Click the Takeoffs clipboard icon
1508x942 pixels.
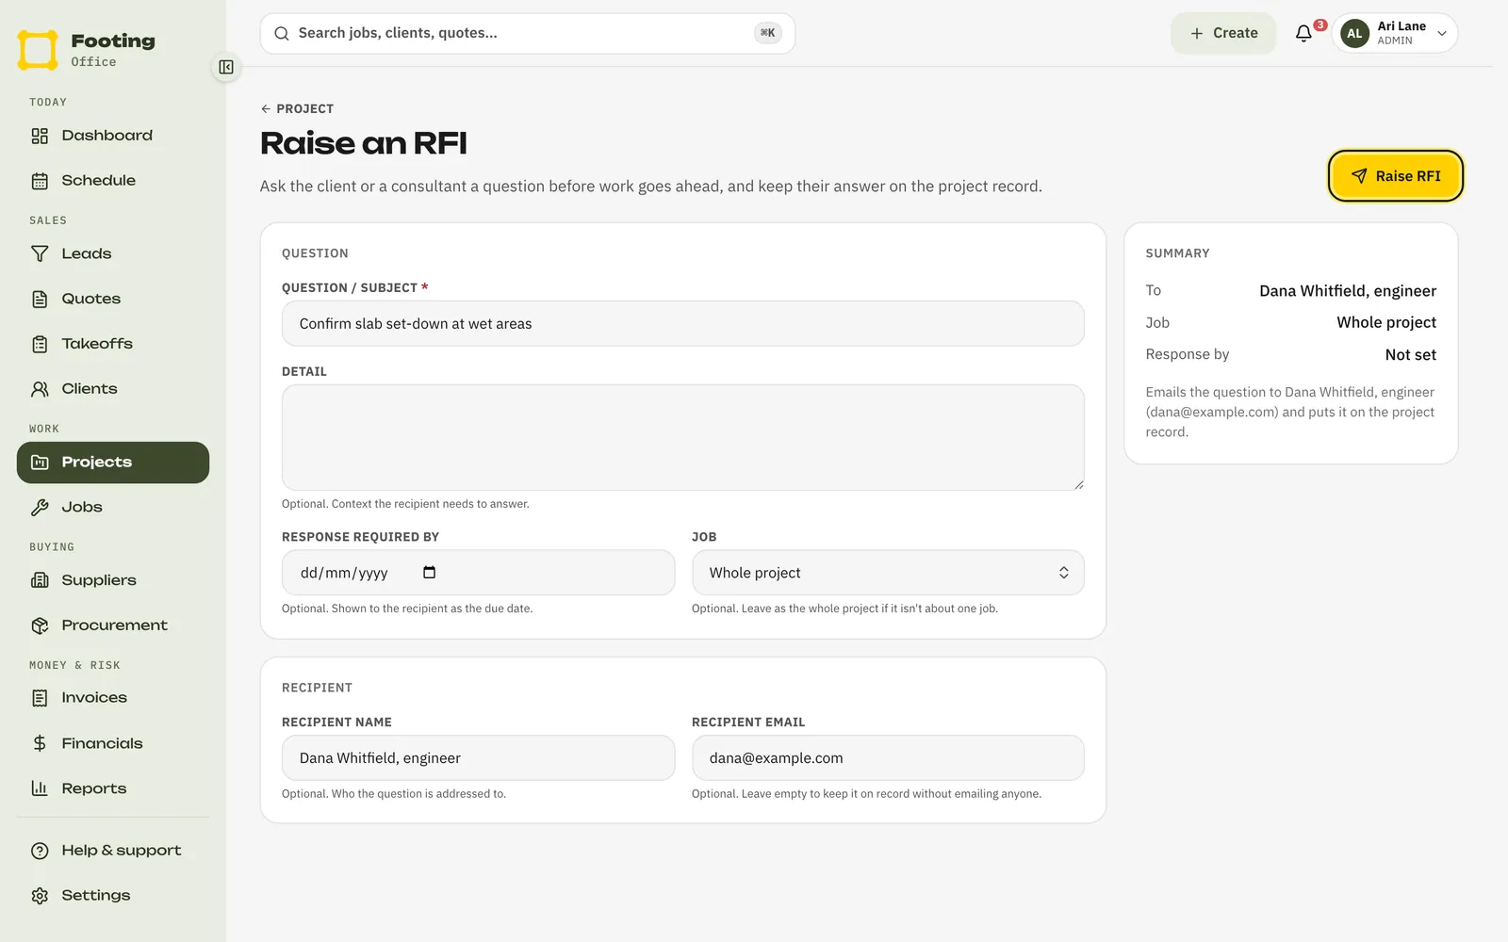pos(40,345)
